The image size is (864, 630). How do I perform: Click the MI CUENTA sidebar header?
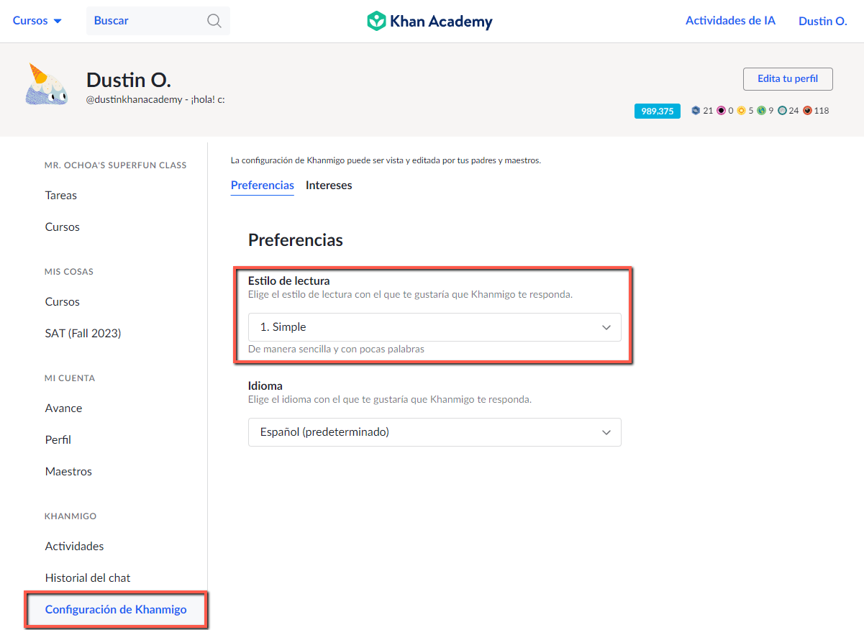tap(70, 378)
